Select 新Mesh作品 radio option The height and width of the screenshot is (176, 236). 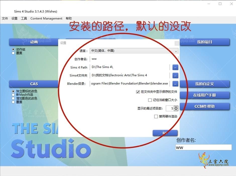click(13, 95)
